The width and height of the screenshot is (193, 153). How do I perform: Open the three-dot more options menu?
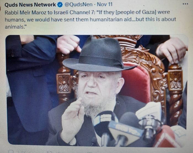[185, 4]
